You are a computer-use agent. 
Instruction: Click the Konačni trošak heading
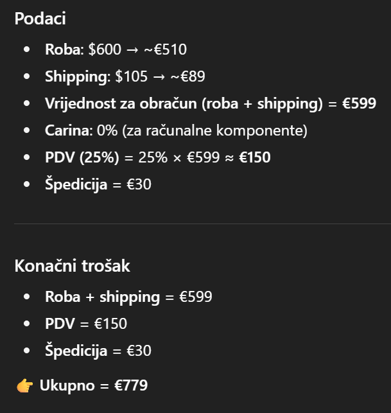click(x=72, y=265)
